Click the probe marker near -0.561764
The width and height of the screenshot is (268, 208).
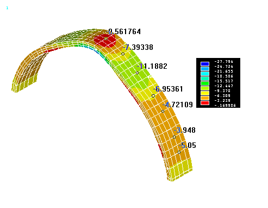tap(106, 38)
